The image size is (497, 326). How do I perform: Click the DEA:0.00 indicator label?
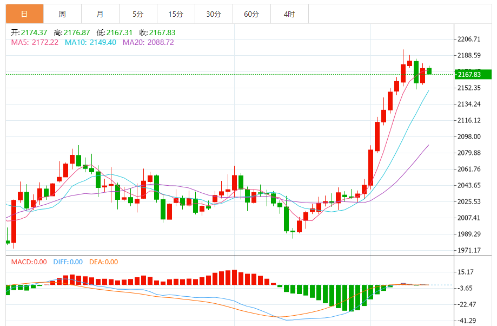coord(104,262)
